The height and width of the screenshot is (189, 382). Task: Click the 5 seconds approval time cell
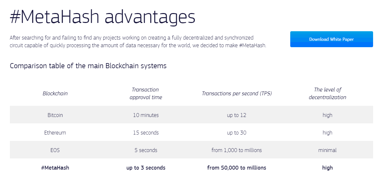(x=146, y=150)
